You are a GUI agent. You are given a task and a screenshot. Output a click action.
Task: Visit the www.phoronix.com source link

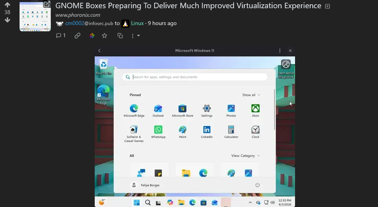coord(77,15)
